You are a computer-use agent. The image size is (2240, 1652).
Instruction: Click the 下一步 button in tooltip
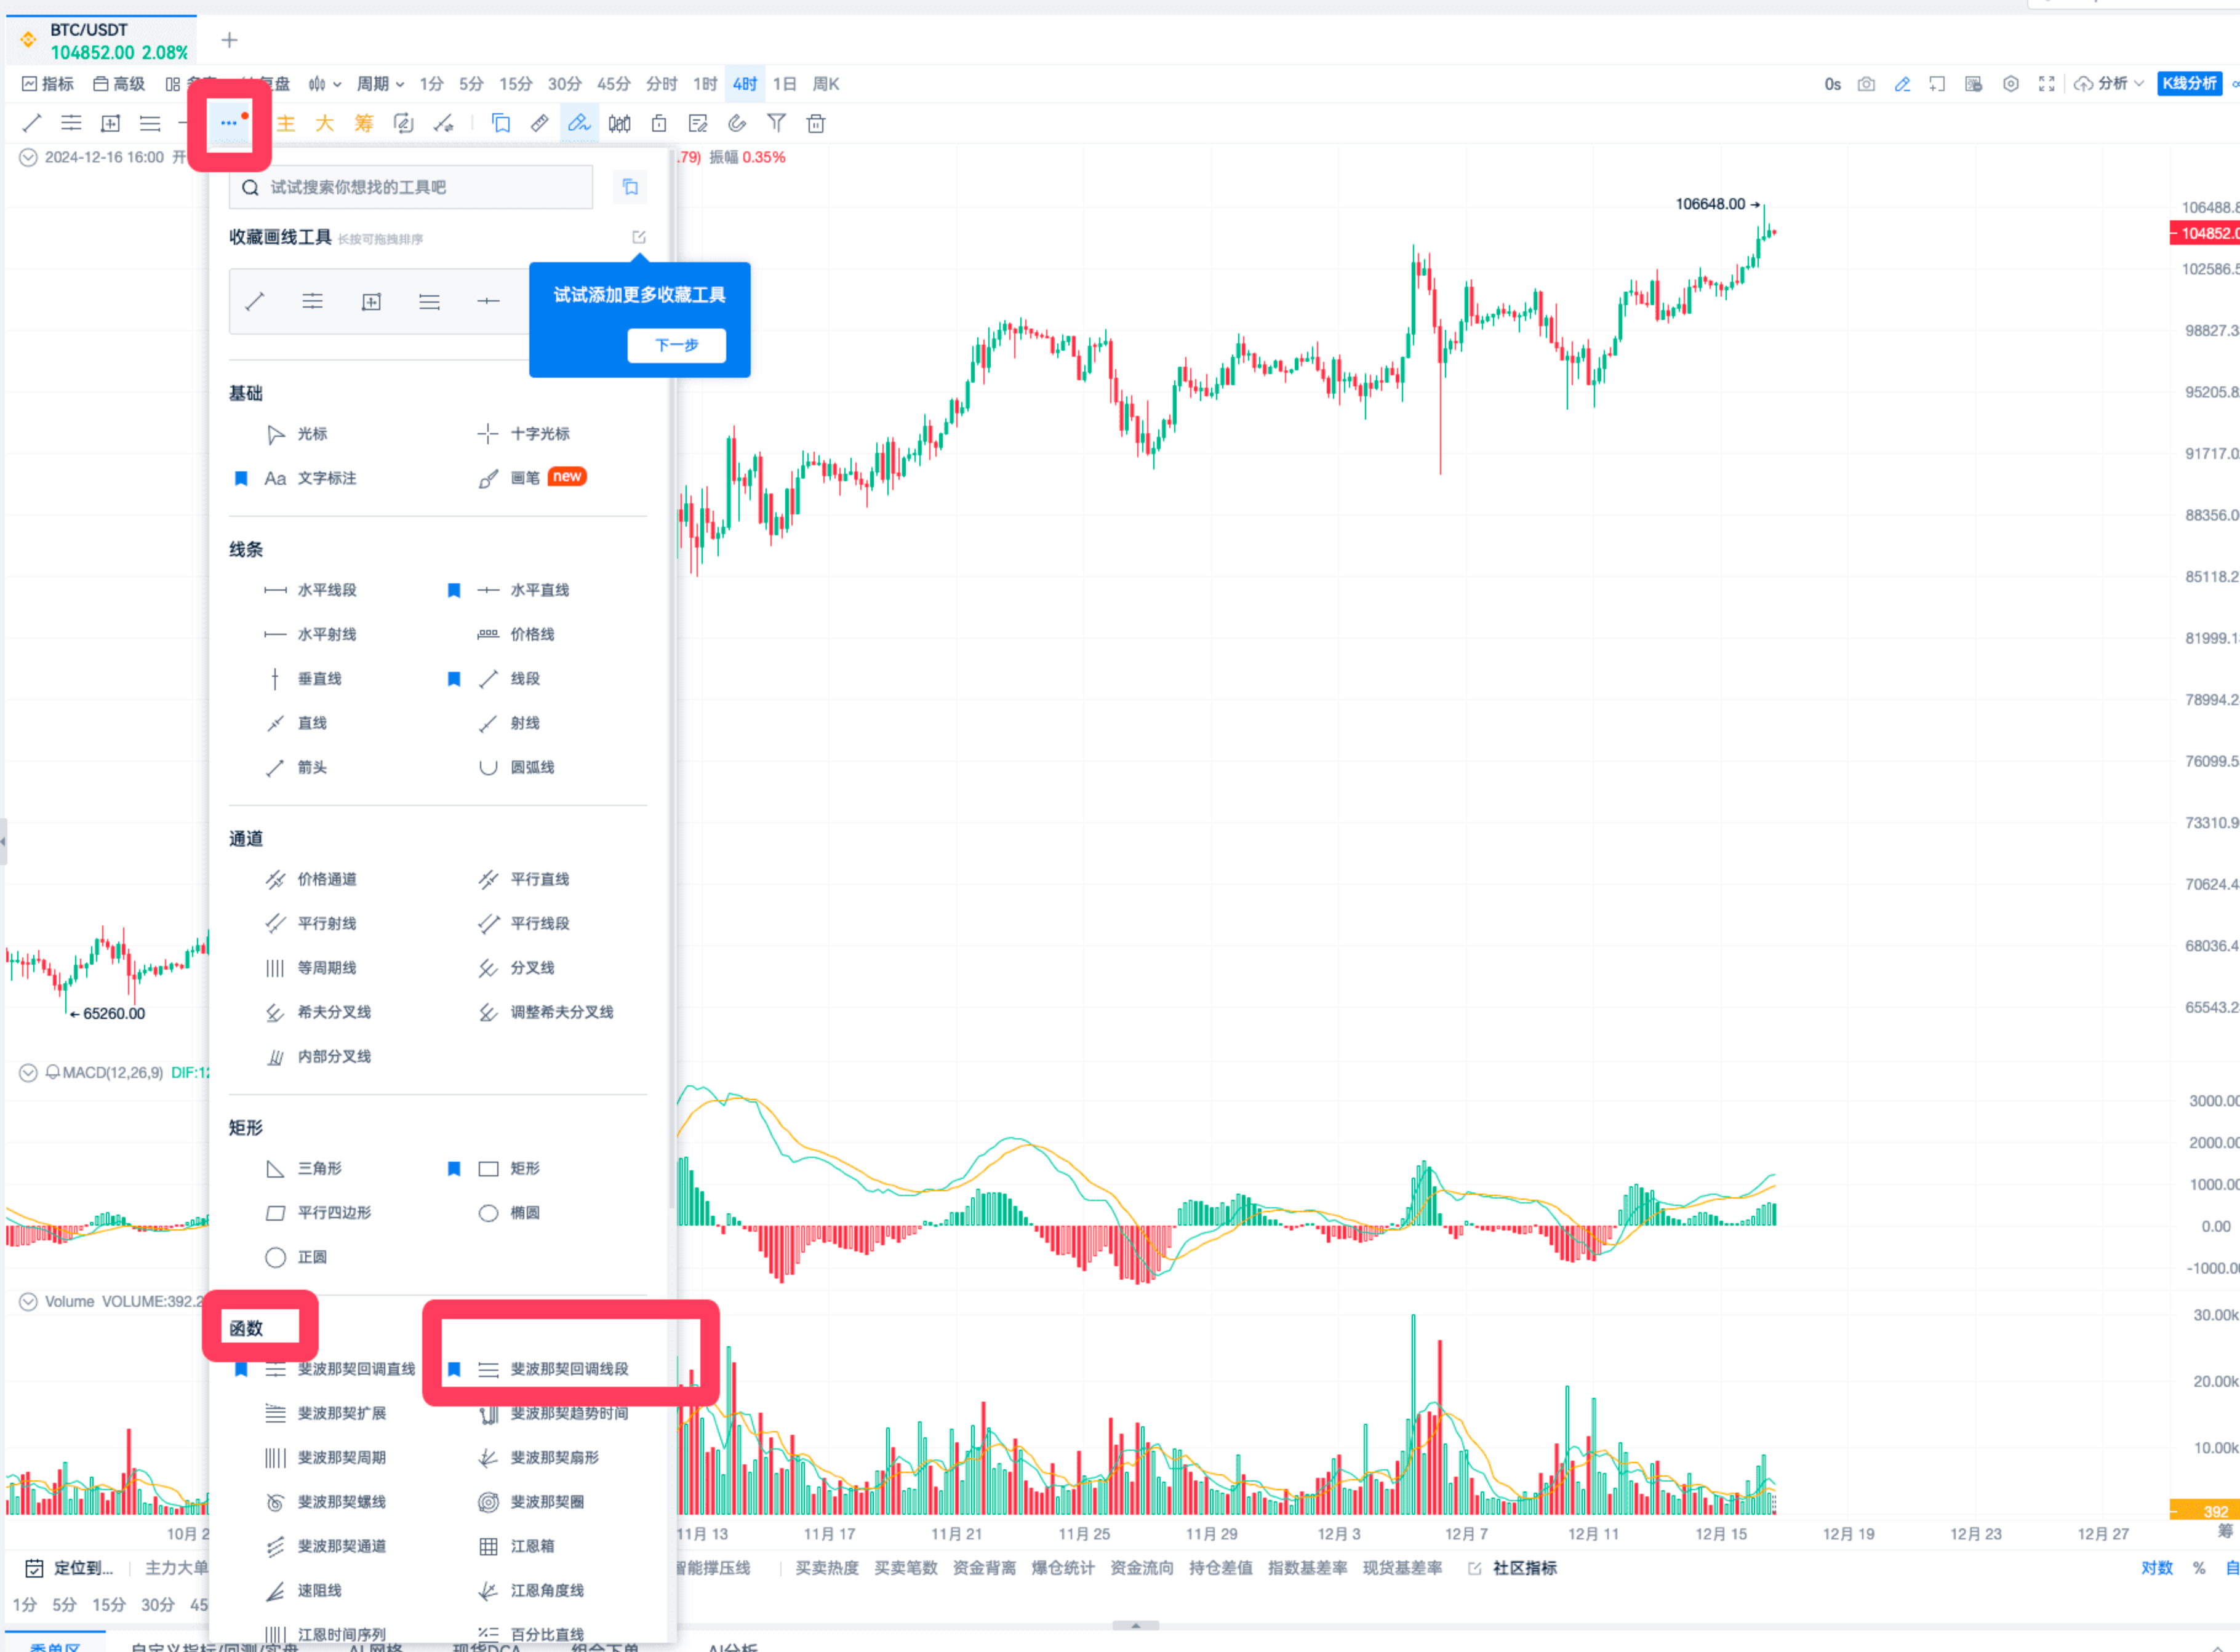coord(677,345)
